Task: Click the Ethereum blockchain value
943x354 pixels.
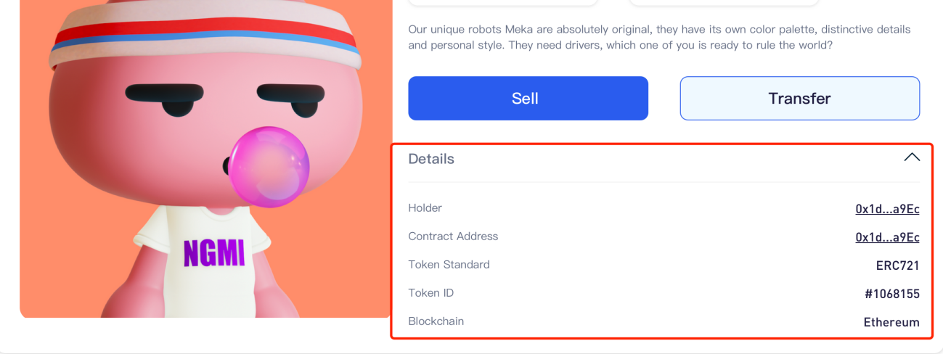Action: click(x=891, y=322)
